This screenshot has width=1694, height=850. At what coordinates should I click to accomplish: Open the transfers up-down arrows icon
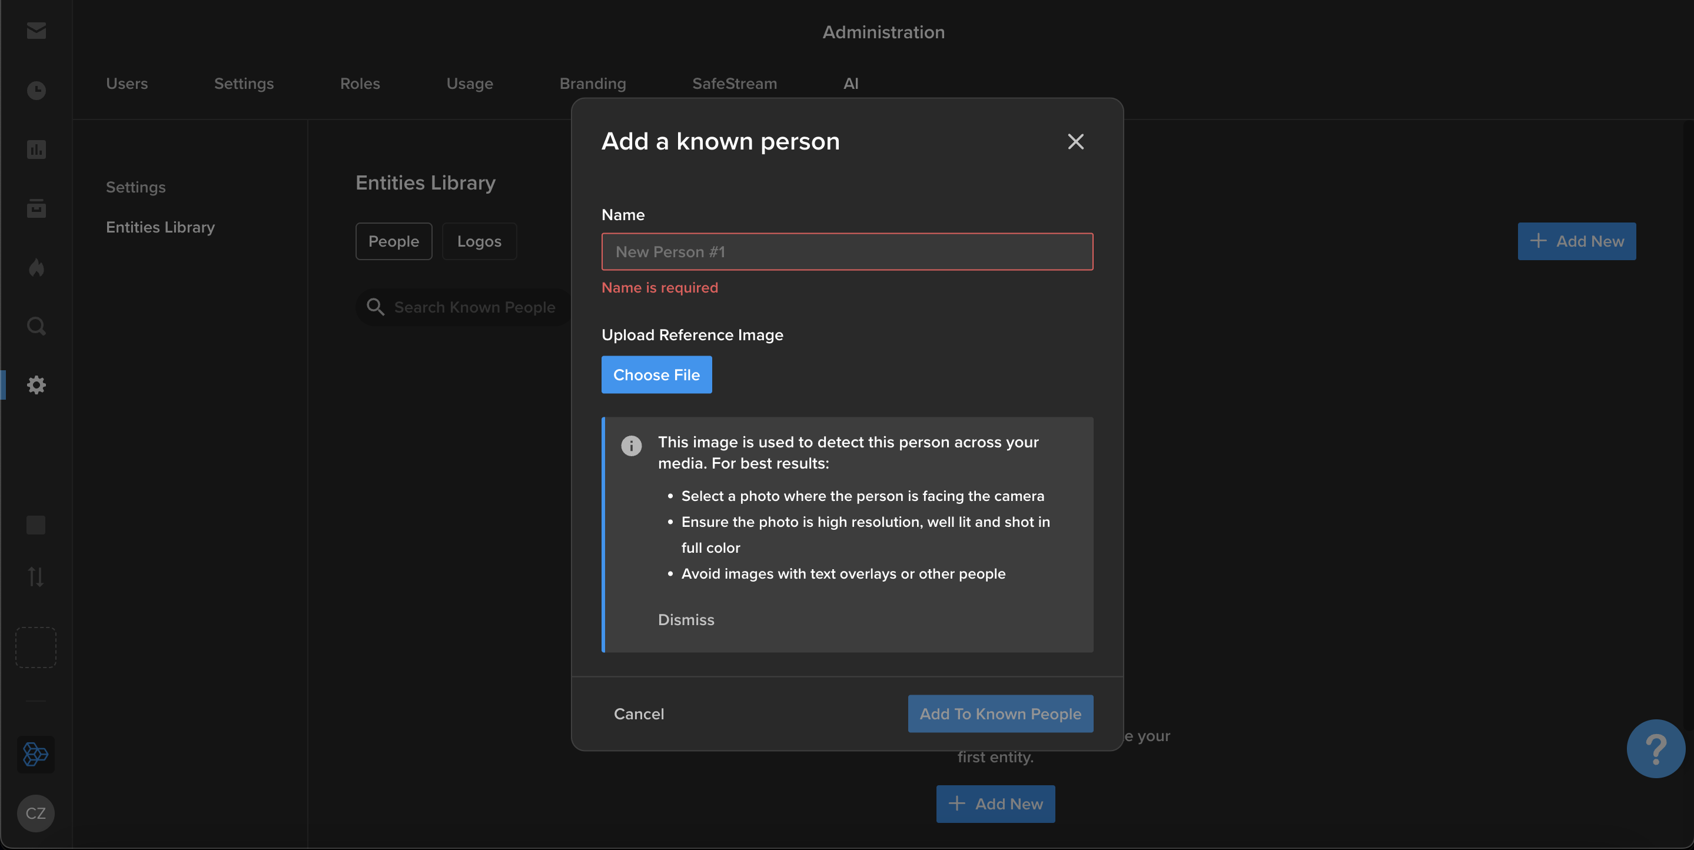pyautogui.click(x=36, y=577)
